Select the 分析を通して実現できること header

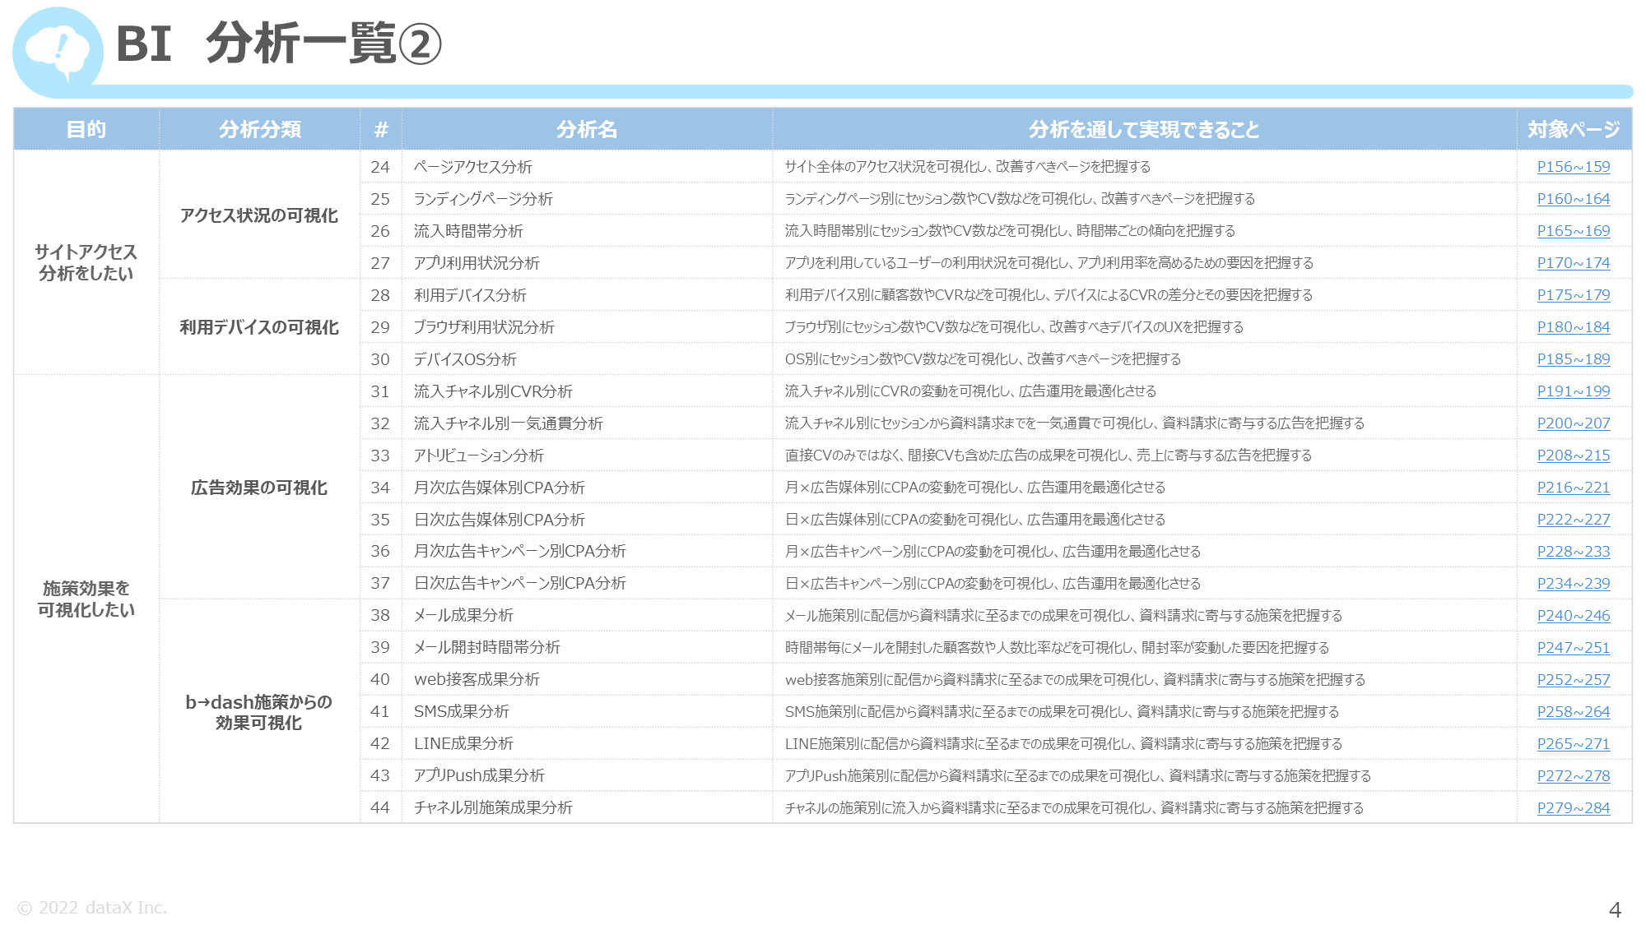pos(1144,129)
